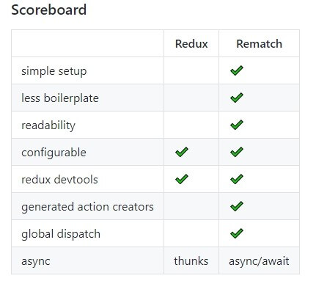
Task: Click Redux checkmark for configurable
Action: point(182,152)
